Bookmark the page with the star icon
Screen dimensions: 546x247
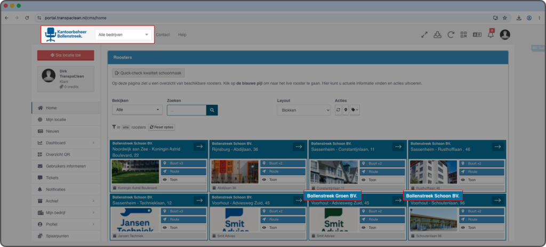(504, 18)
